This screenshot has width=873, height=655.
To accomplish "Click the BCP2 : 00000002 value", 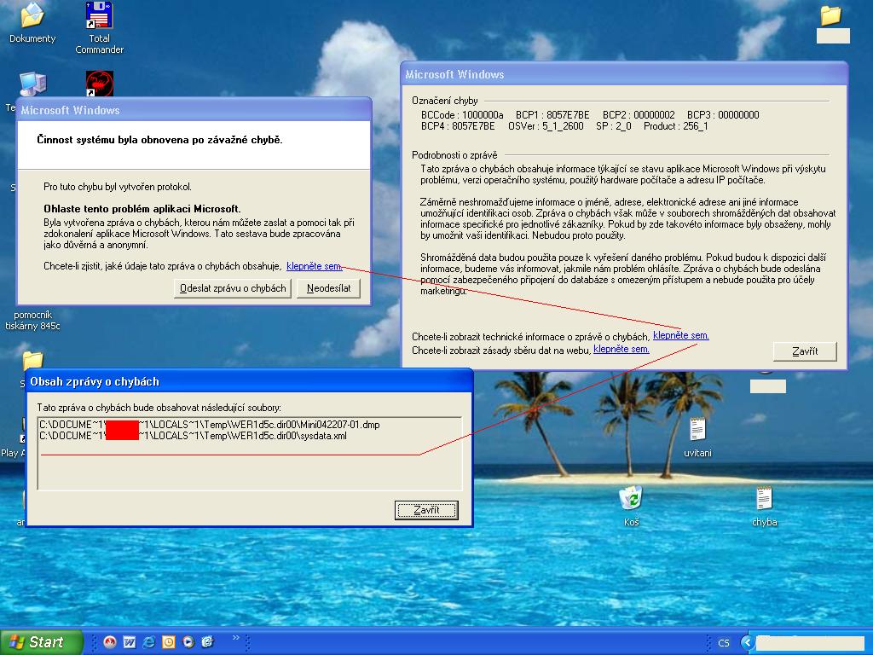I will [x=639, y=115].
